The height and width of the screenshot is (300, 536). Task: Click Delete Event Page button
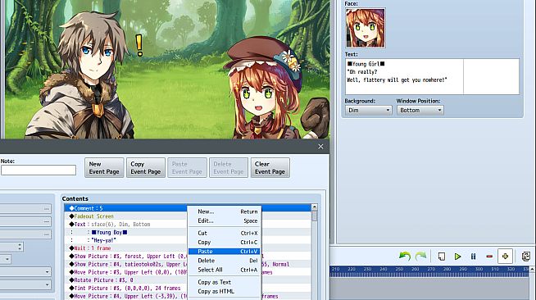pos(229,168)
